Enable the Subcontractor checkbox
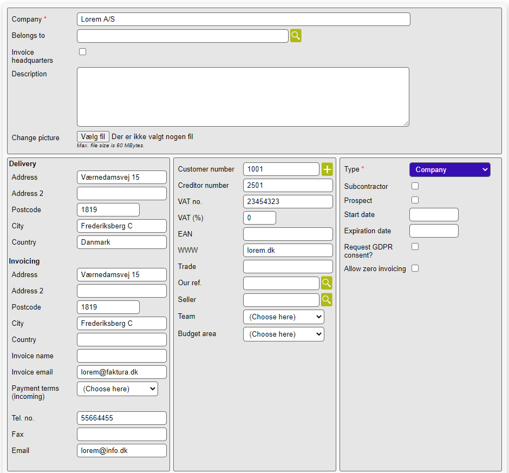509x473 pixels. tap(415, 186)
